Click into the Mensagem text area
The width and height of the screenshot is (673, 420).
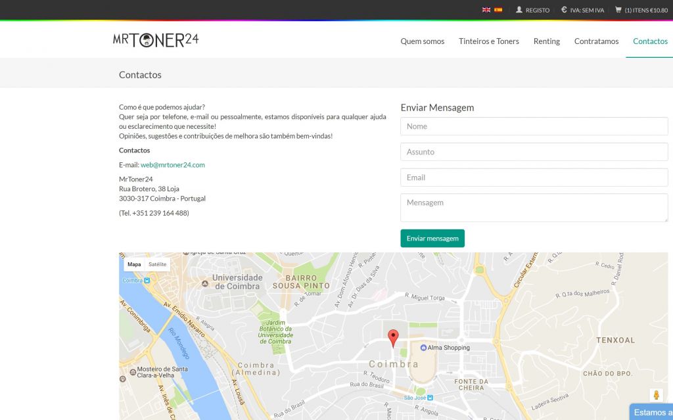(534, 208)
